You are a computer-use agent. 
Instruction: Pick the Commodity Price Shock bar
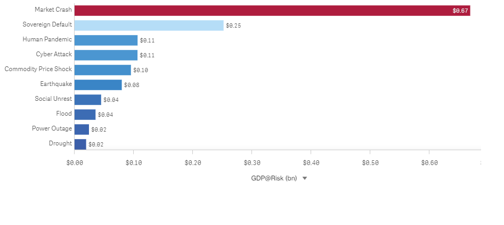102,70
